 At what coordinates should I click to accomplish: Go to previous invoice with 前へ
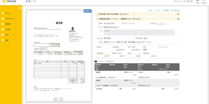click(151, 10)
